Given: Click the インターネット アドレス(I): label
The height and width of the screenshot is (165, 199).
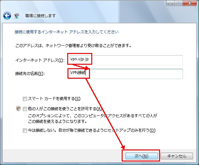Looking at the screenshot, I should point(40,60).
